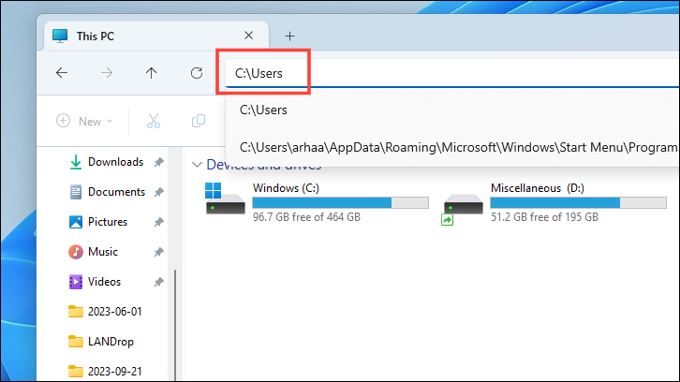The width and height of the screenshot is (680, 382).
Task: Open the New dropdown menu
Action: tap(84, 121)
